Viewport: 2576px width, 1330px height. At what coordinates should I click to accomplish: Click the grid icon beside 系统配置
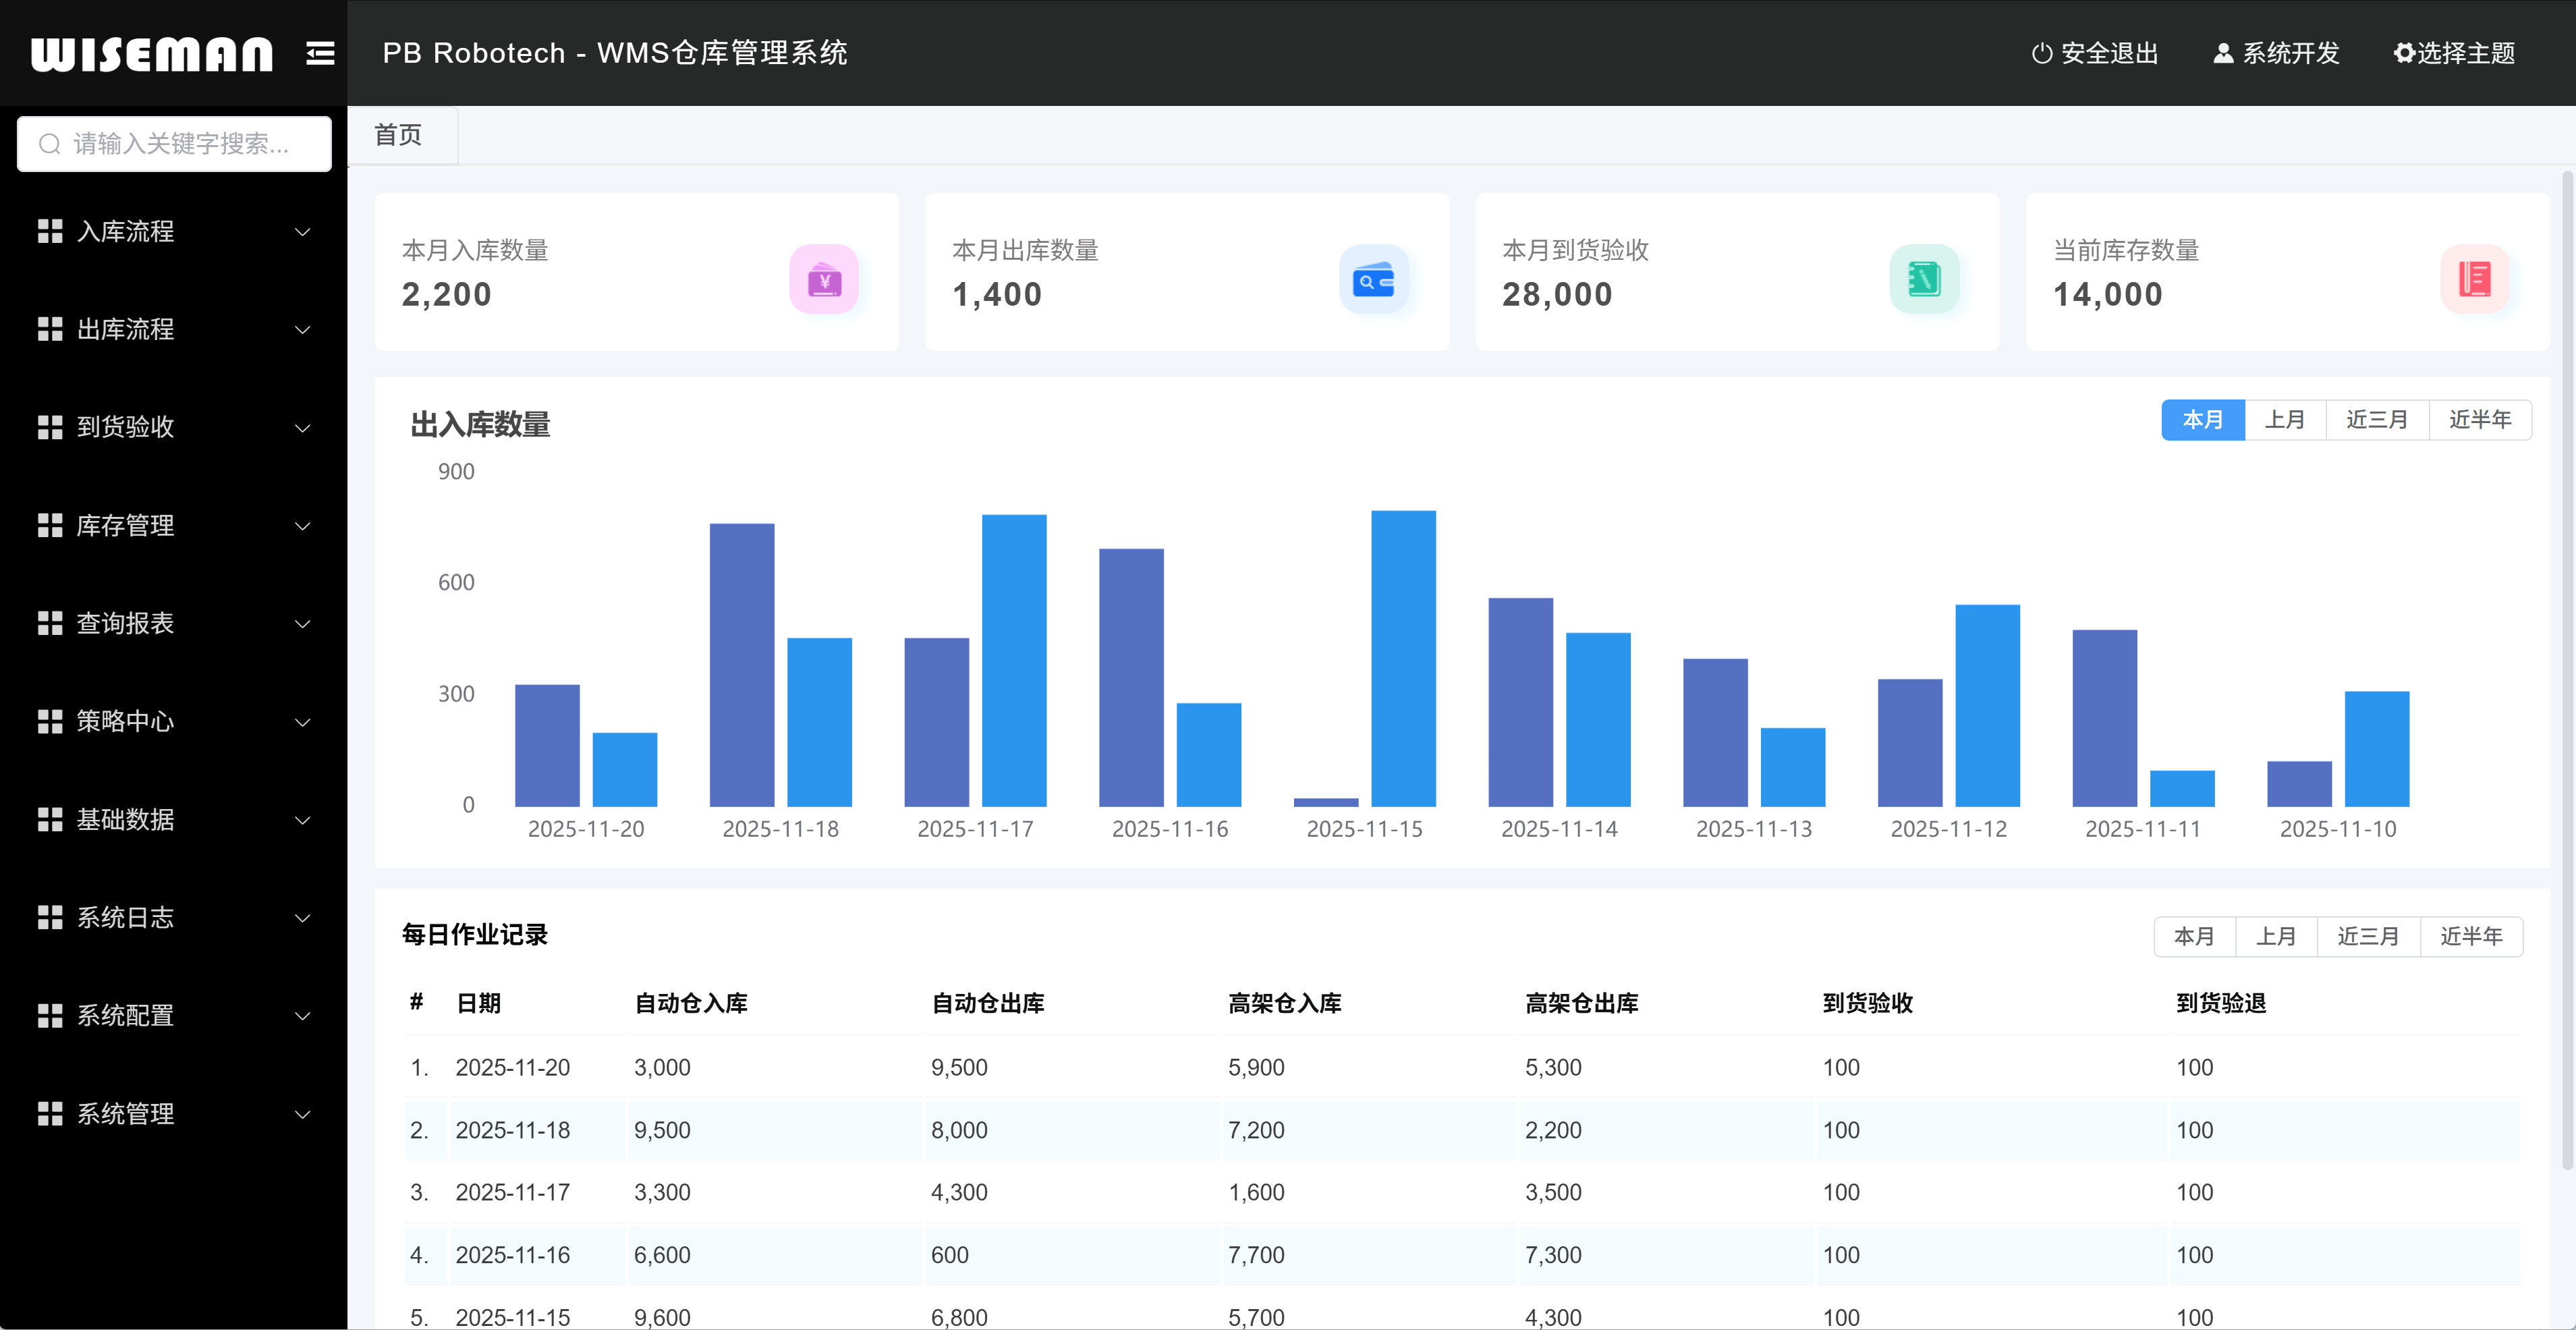coord(50,1016)
